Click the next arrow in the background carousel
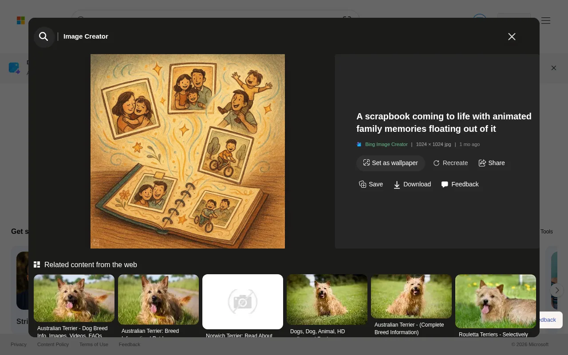The width and height of the screenshot is (568, 355). tap(557, 290)
